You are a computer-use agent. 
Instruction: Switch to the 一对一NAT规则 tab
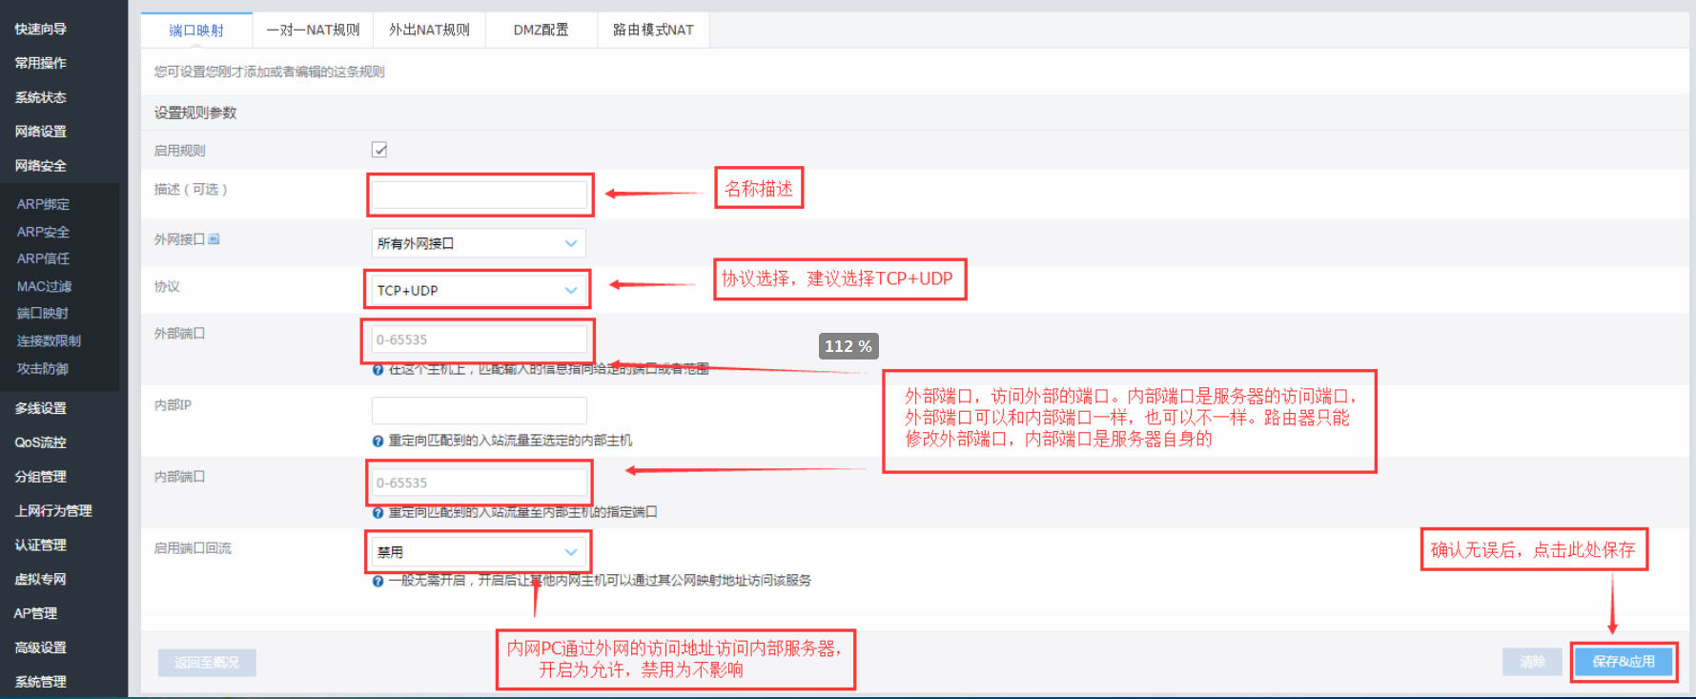click(313, 30)
